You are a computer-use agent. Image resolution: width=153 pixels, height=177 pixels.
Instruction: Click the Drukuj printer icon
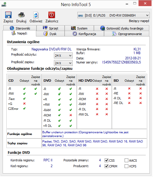coord(21,15)
